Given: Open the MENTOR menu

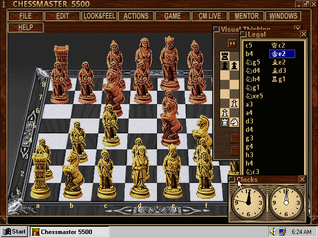Looking at the screenshot, I should (246, 16).
